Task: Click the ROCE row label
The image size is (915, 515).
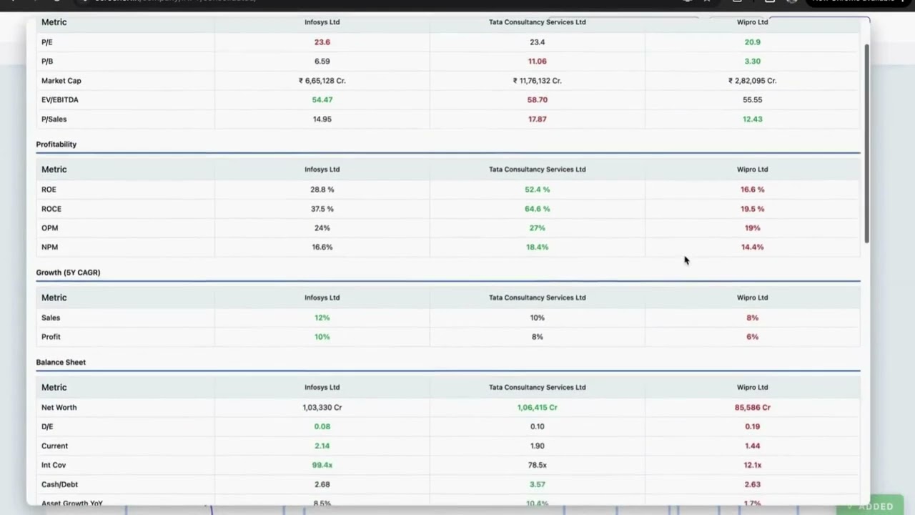Action: 51,209
